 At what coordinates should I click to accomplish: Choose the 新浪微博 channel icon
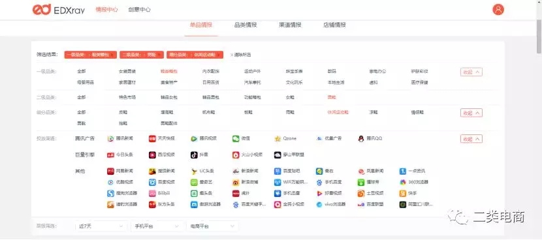pos(236,183)
